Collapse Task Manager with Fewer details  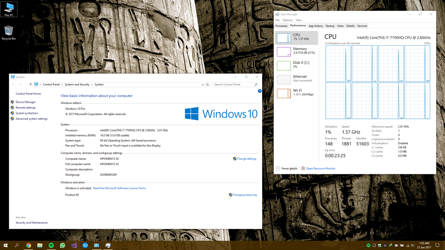click(287, 169)
